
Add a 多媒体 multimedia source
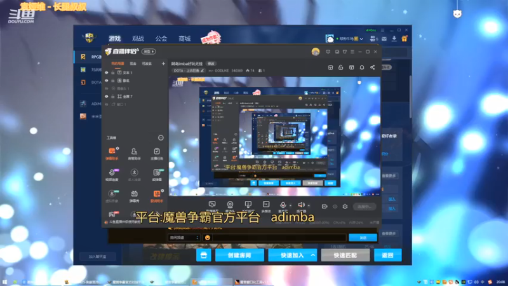click(x=266, y=206)
